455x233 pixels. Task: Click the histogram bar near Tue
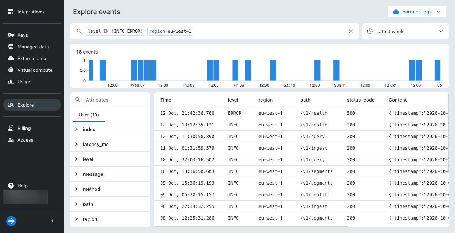pyautogui.click(x=438, y=70)
